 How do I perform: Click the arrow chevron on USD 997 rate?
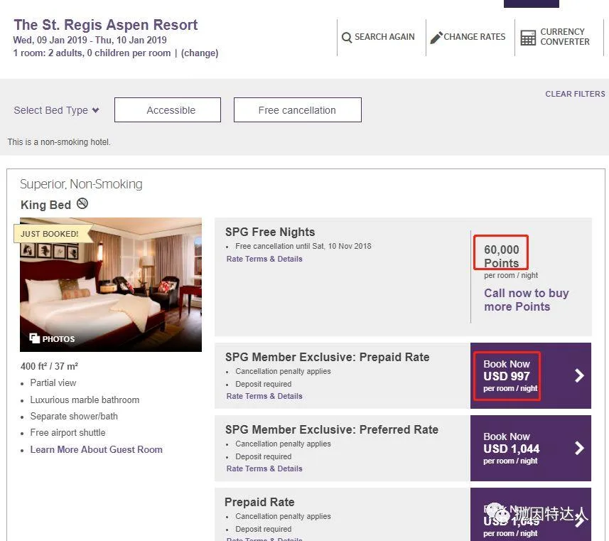[579, 375]
